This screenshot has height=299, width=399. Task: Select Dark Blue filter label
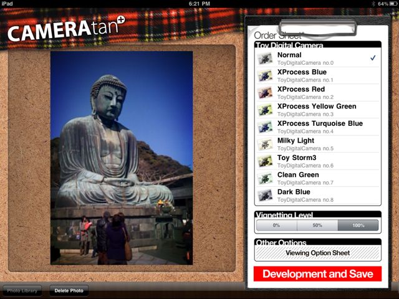click(294, 192)
